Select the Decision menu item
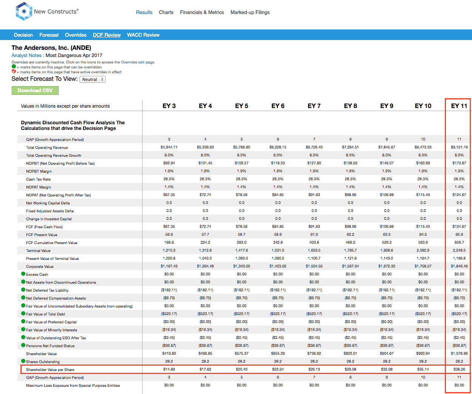 pos(23,35)
